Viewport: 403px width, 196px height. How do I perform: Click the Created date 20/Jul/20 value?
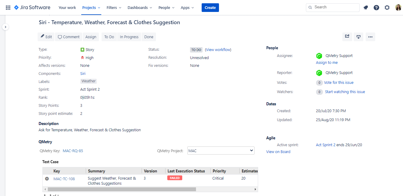click(331, 111)
